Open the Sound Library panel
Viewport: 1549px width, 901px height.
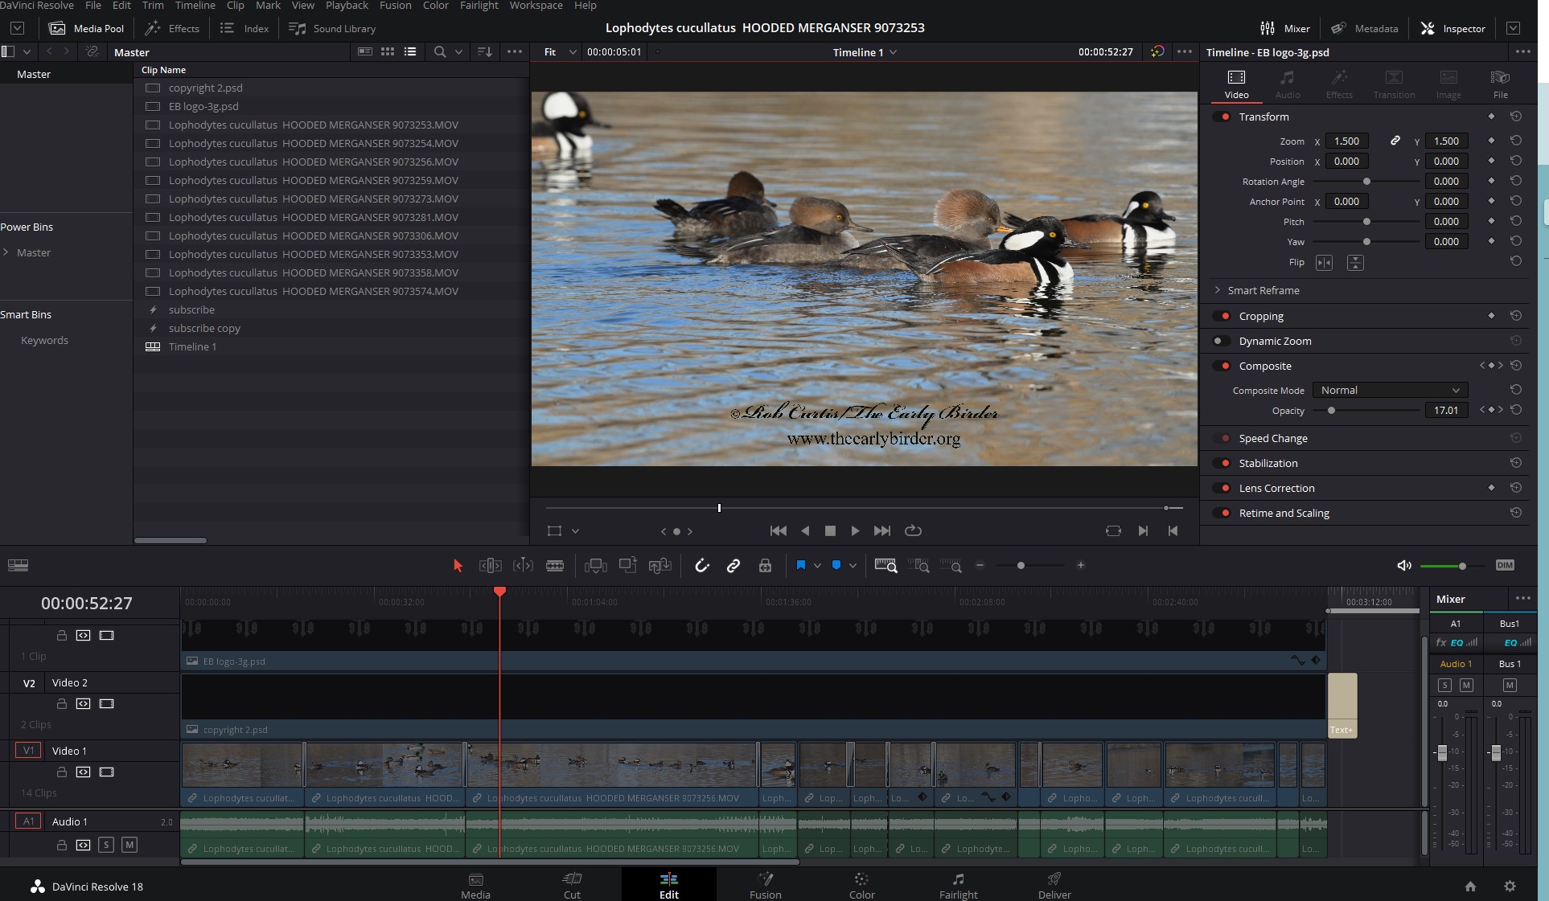332,28
